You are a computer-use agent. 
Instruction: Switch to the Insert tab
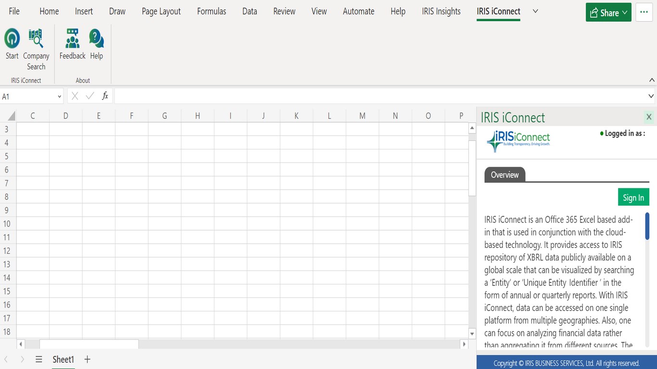(x=84, y=12)
